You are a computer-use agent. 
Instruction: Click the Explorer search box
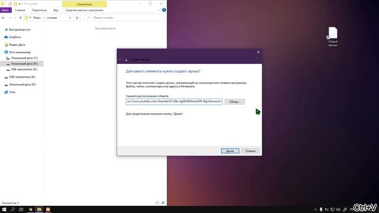(124, 18)
